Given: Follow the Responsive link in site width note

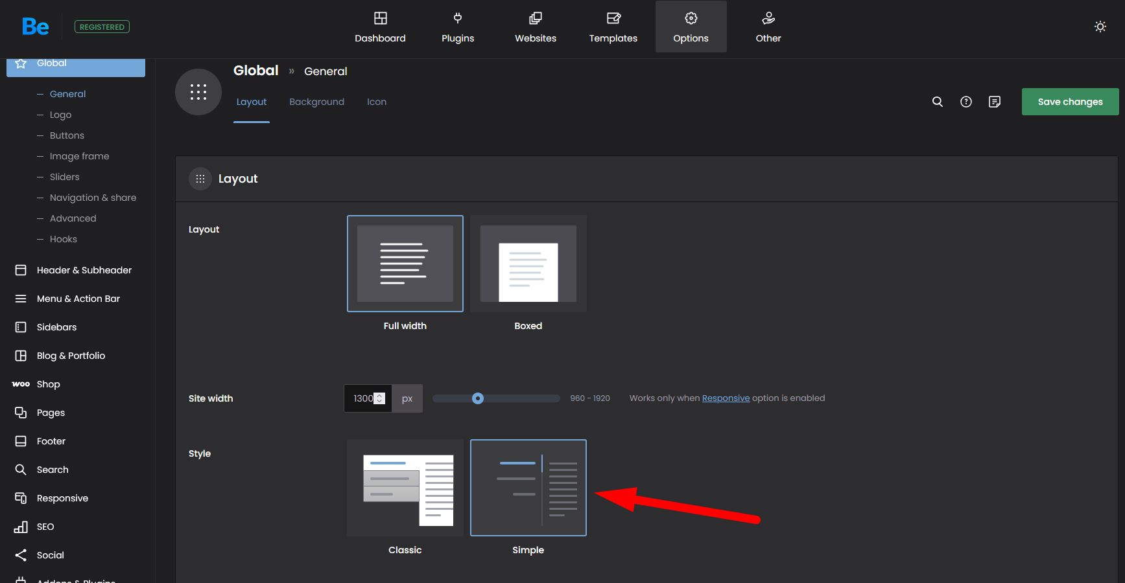Looking at the screenshot, I should (726, 398).
